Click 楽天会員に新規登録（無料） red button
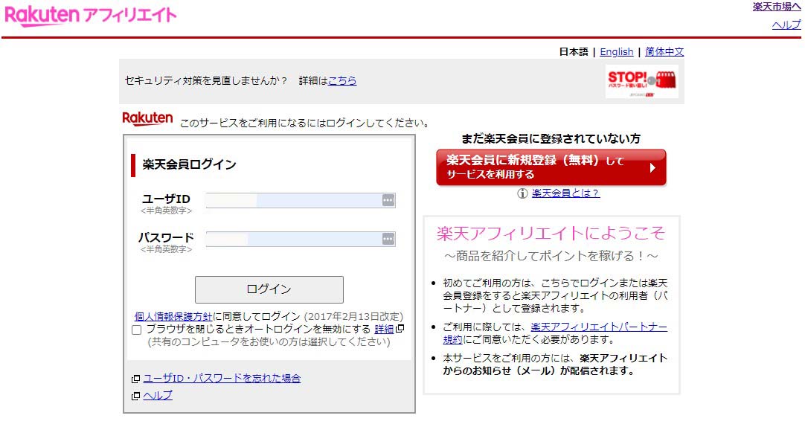The width and height of the screenshot is (805, 430). 551,167
